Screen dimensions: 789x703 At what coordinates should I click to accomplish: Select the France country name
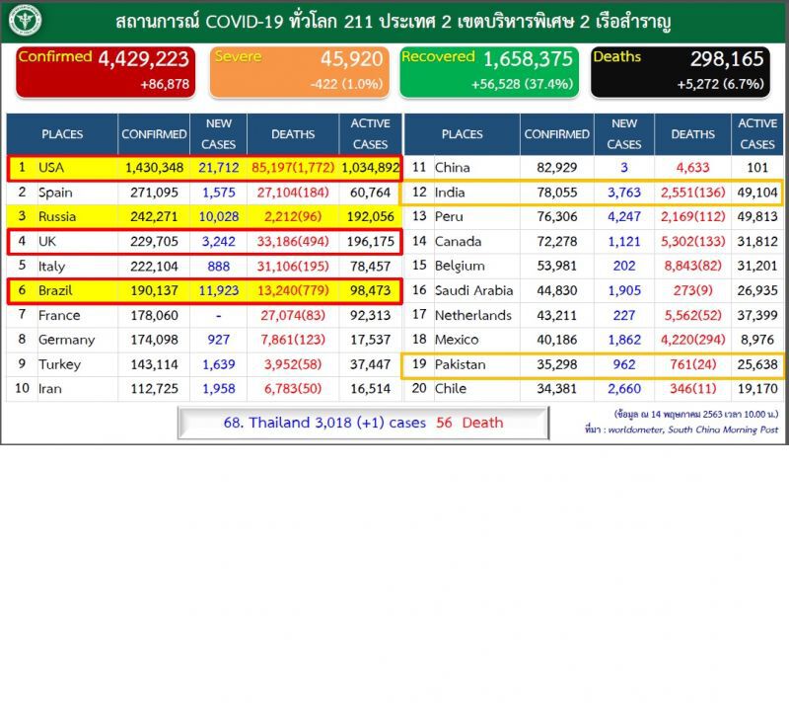[x=59, y=315]
